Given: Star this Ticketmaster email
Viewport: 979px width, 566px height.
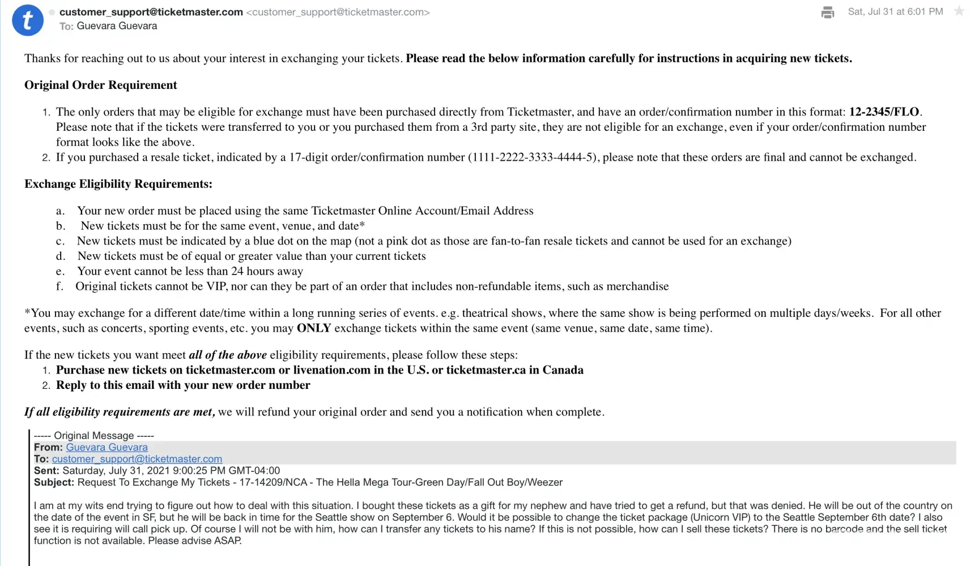Looking at the screenshot, I should click(x=959, y=11).
